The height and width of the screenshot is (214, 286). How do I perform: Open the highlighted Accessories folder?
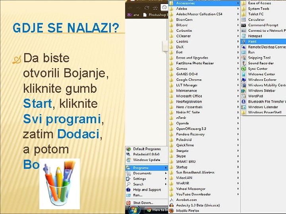204,3
